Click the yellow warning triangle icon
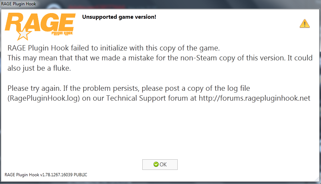 304,24
